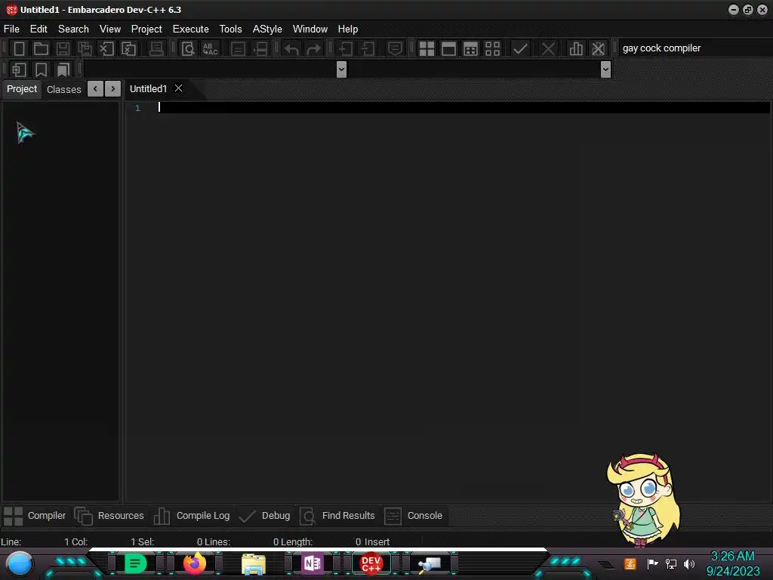Close the Untitled1 editor tab

coord(178,88)
